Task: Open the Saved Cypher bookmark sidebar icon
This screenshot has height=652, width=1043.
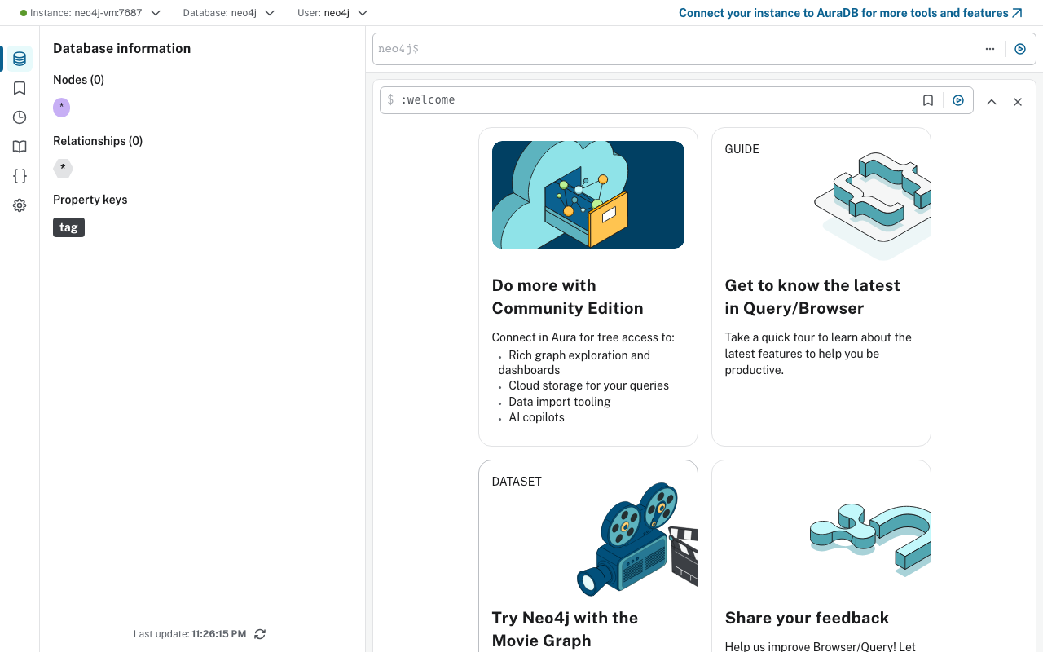Action: point(20,88)
